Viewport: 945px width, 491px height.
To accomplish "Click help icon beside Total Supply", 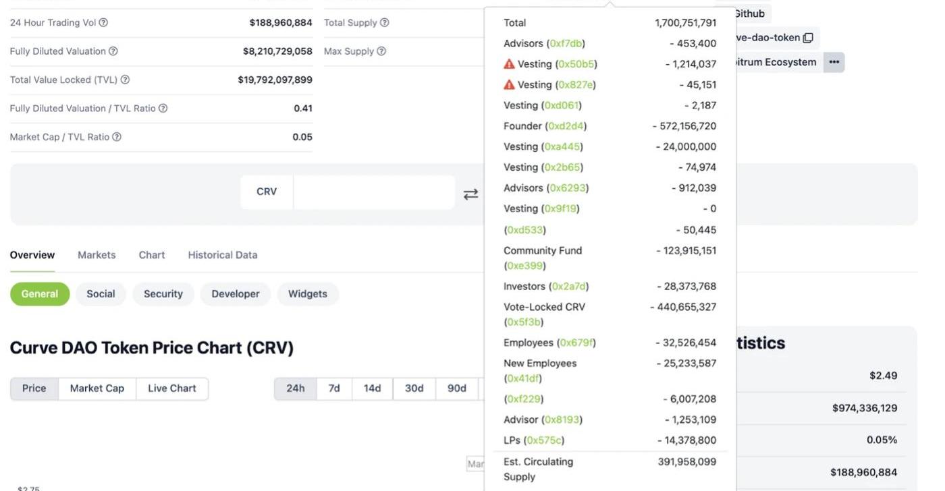I will pyautogui.click(x=385, y=22).
